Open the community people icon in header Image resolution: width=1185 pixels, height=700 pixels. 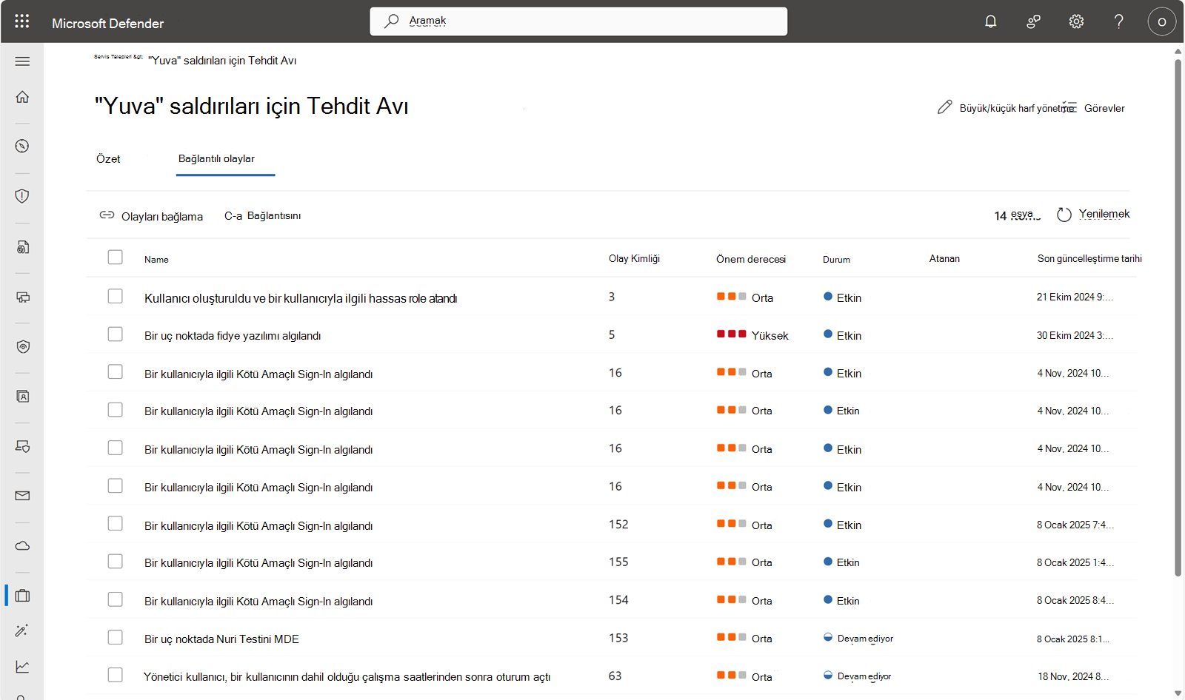coord(1033,21)
